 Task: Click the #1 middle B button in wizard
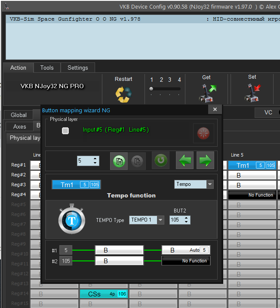pos(119,250)
